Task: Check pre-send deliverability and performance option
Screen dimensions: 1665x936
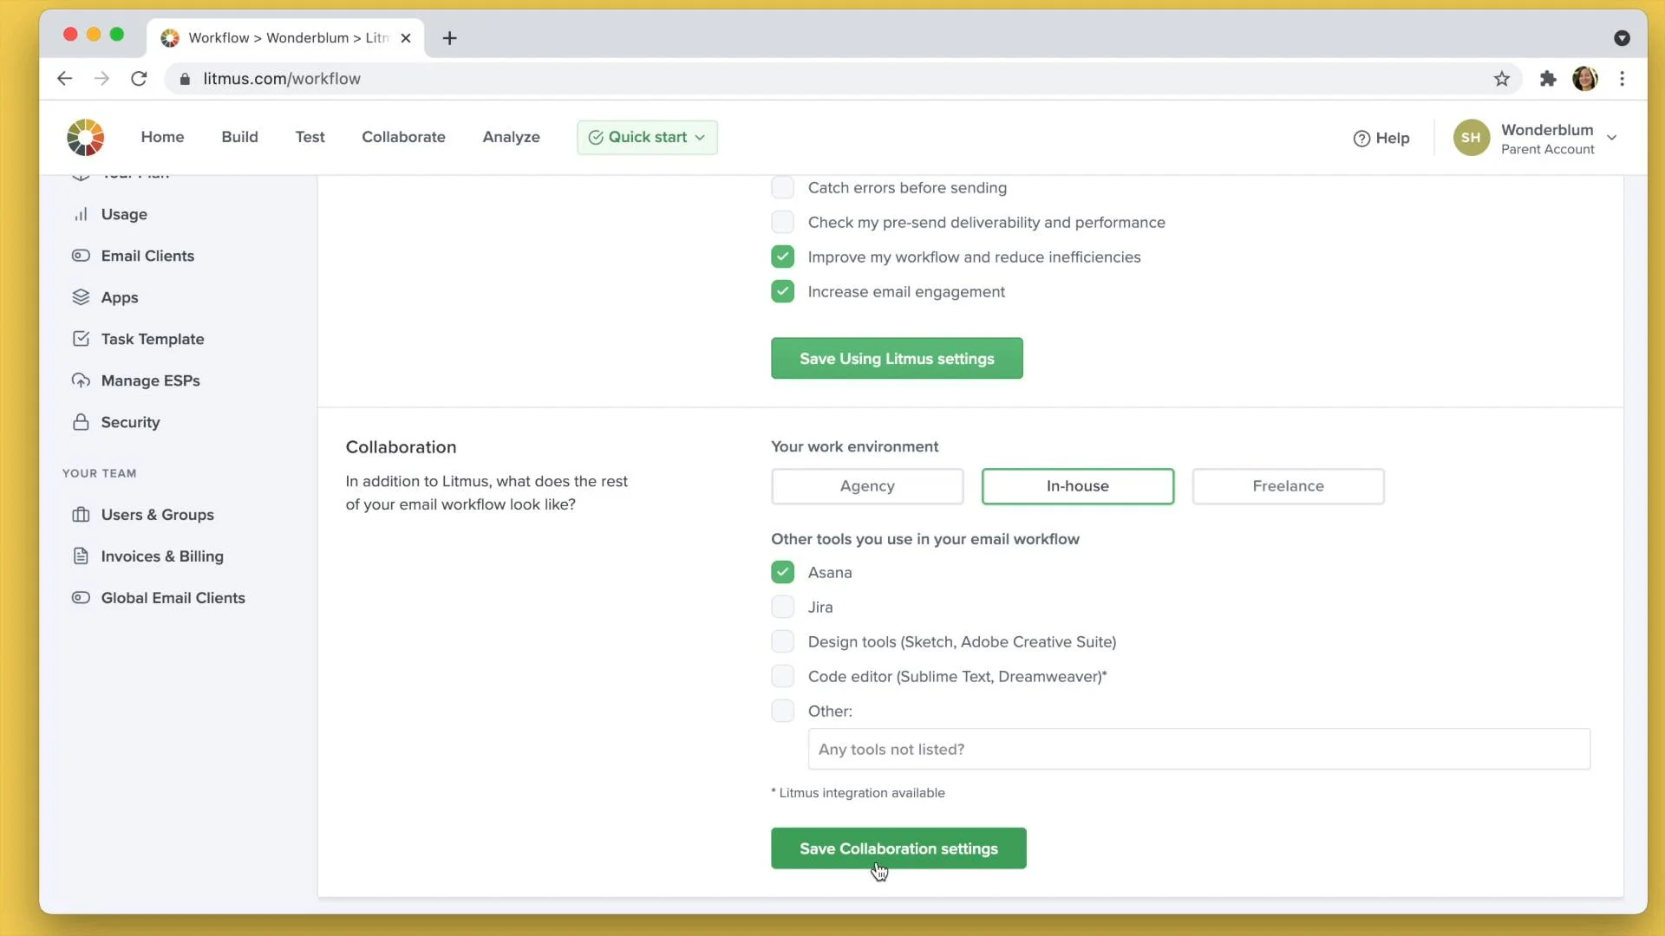Action: tap(782, 223)
